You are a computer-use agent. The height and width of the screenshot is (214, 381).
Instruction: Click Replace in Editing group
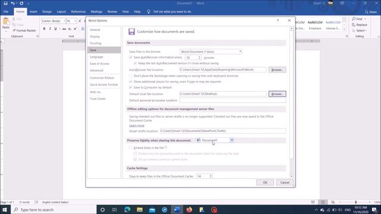tap(360, 25)
